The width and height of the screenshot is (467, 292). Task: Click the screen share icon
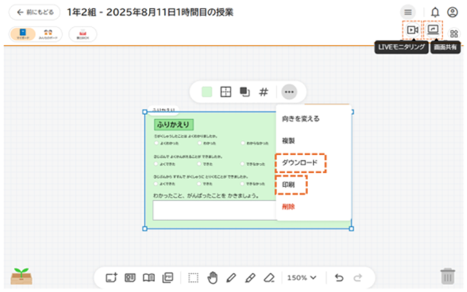[x=433, y=30]
